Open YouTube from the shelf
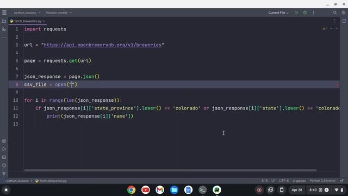The height and width of the screenshot is (196, 348). [146, 190]
